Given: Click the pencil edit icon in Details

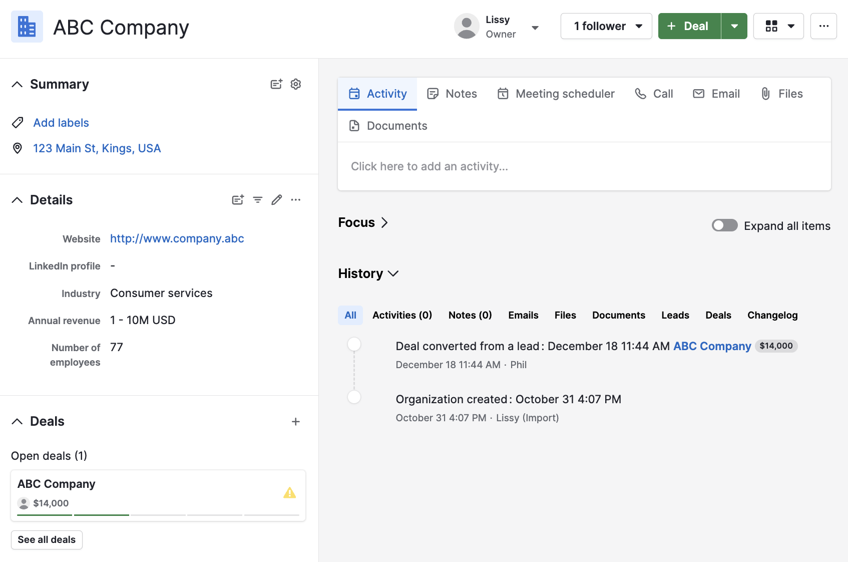Looking at the screenshot, I should [x=277, y=200].
